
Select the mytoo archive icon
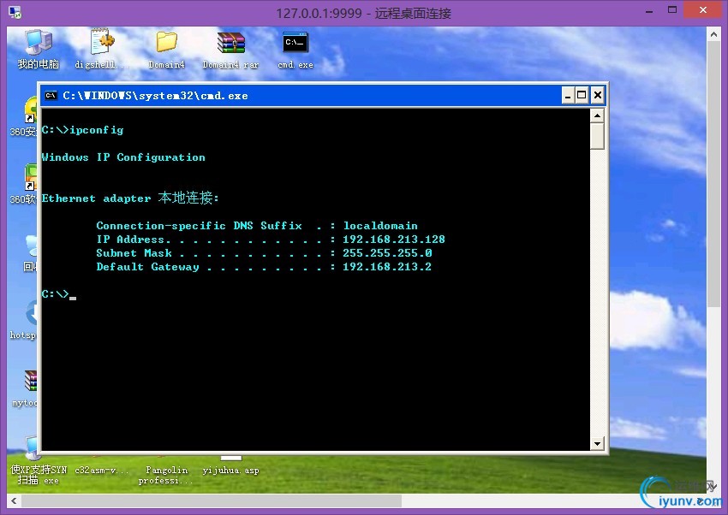[x=31, y=381]
